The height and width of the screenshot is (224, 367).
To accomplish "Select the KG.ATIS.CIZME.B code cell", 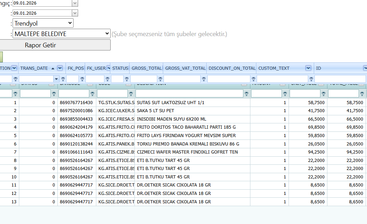I will [x=116, y=152].
